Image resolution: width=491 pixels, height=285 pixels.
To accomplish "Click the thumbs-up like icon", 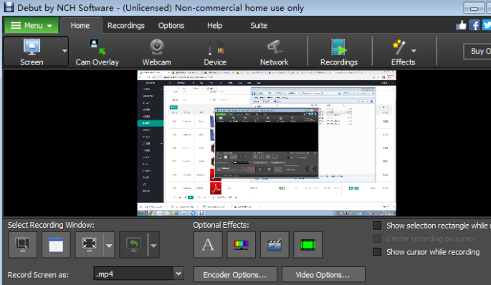I will [x=461, y=25].
